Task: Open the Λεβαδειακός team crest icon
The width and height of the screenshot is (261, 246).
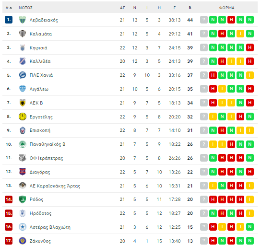Action: 22,20
